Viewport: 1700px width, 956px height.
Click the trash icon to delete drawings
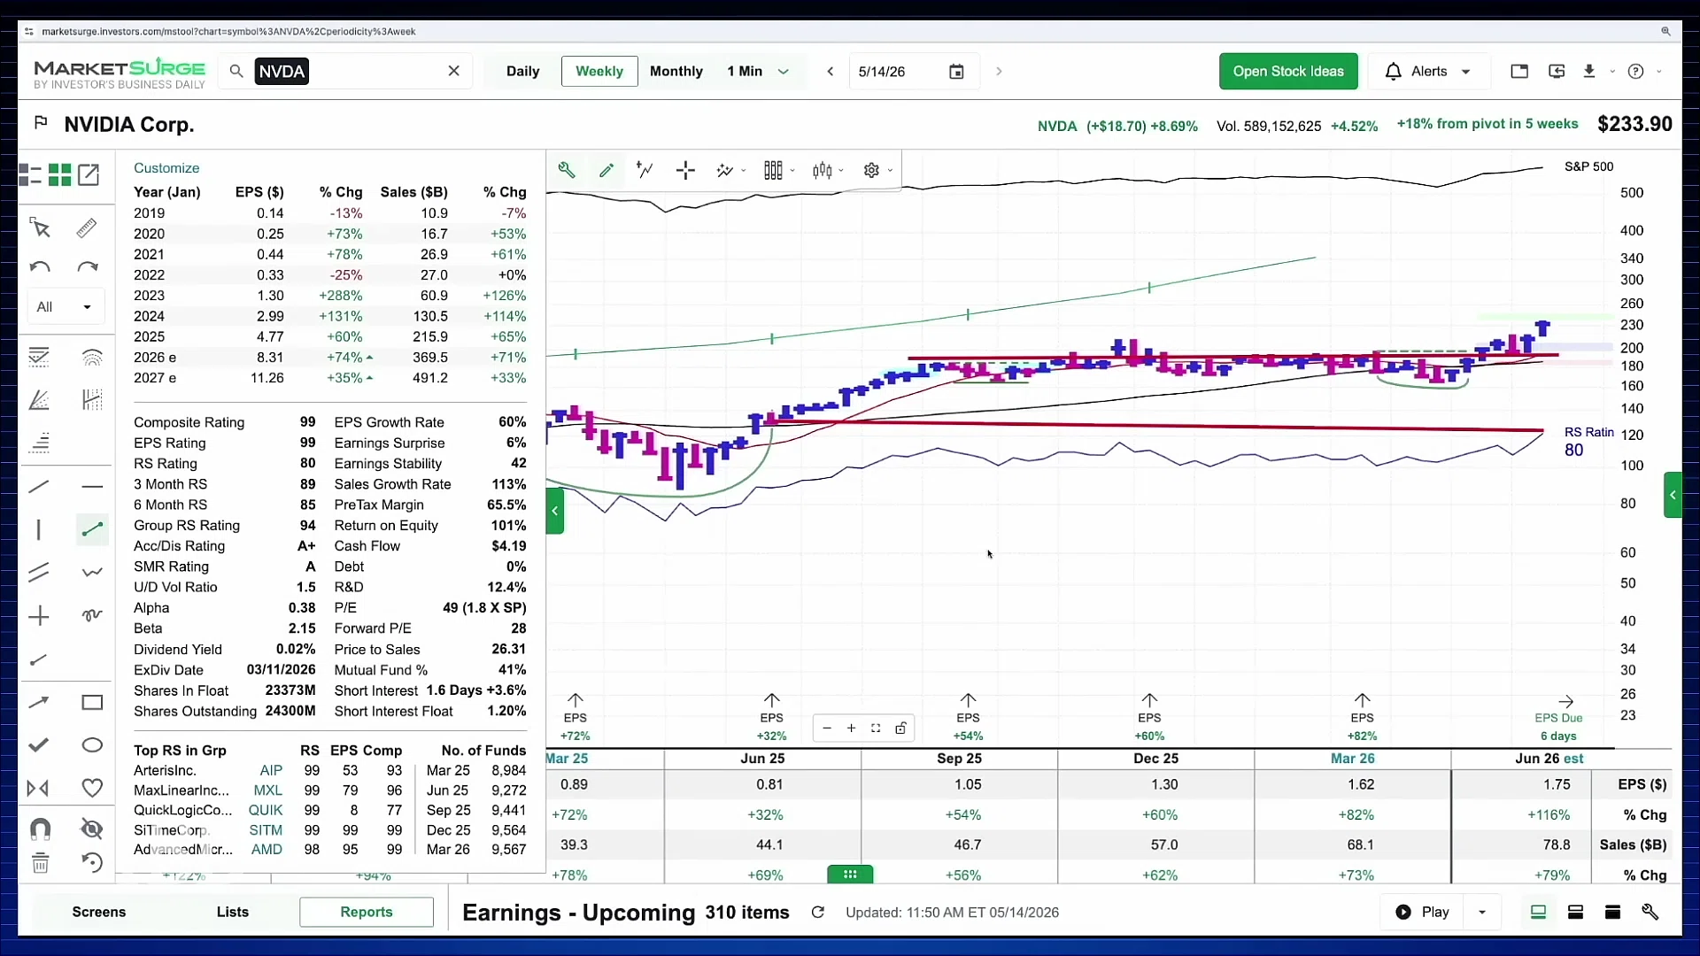[40, 863]
